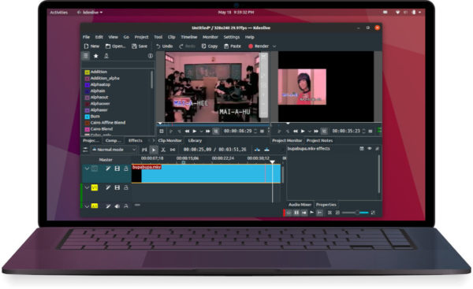Open the info icon in compositions panel

[151, 56]
